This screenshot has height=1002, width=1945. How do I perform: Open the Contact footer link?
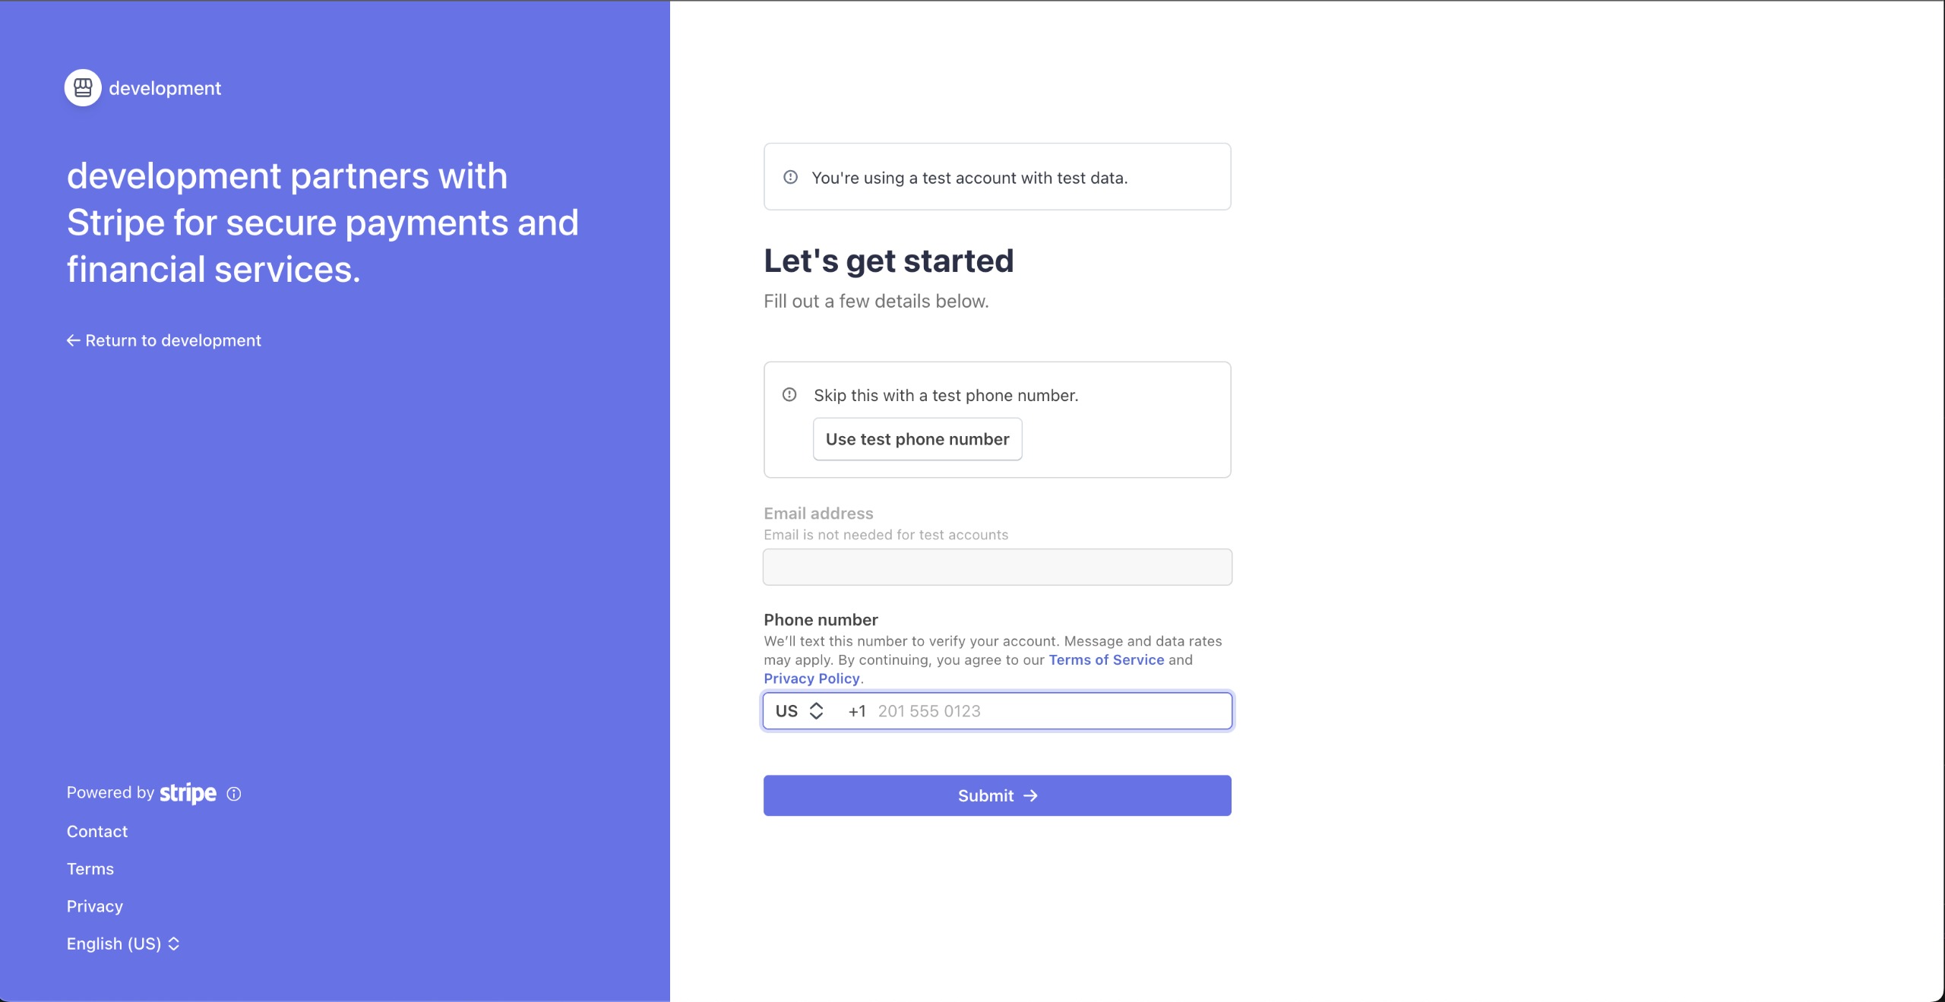[97, 831]
